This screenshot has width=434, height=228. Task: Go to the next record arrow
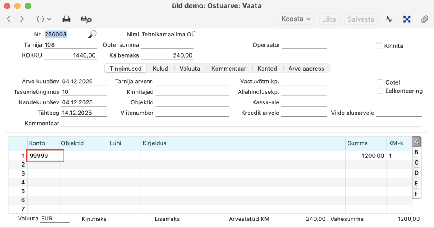22,19
